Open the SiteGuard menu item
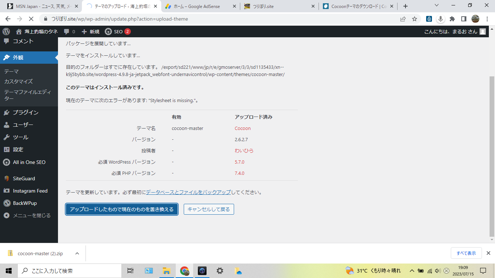 pyautogui.click(x=24, y=178)
